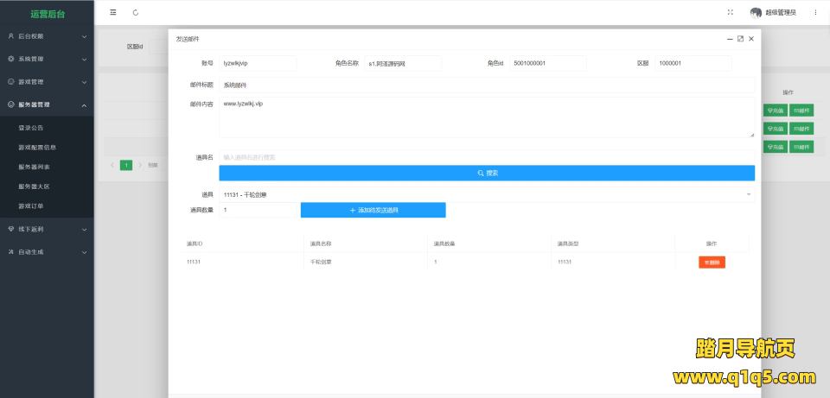Click the 超级管理员 user avatar

point(757,12)
